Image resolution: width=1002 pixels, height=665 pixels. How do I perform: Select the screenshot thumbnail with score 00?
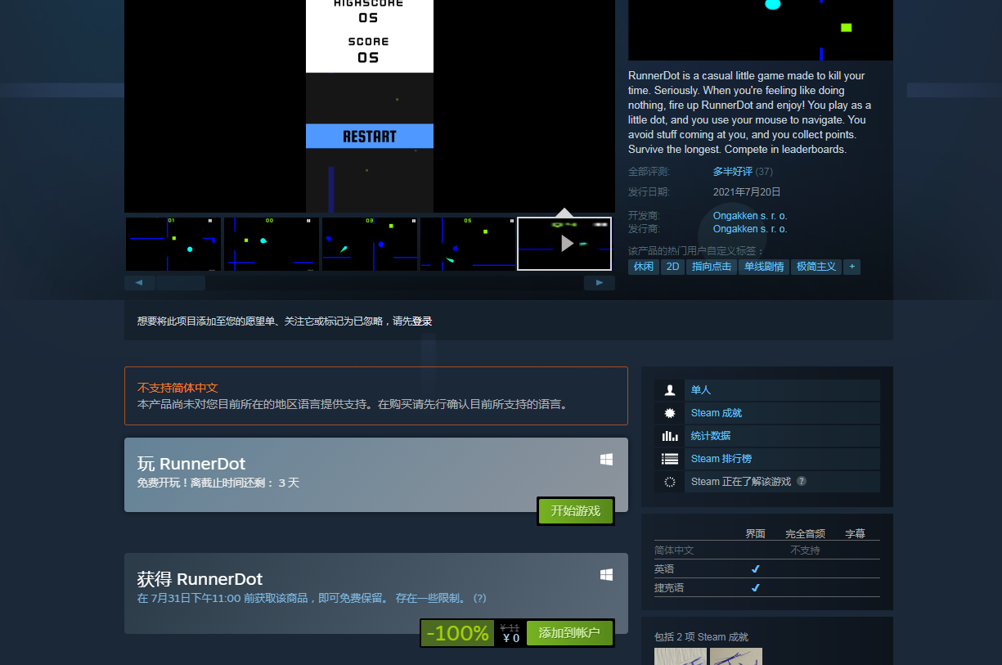point(272,244)
